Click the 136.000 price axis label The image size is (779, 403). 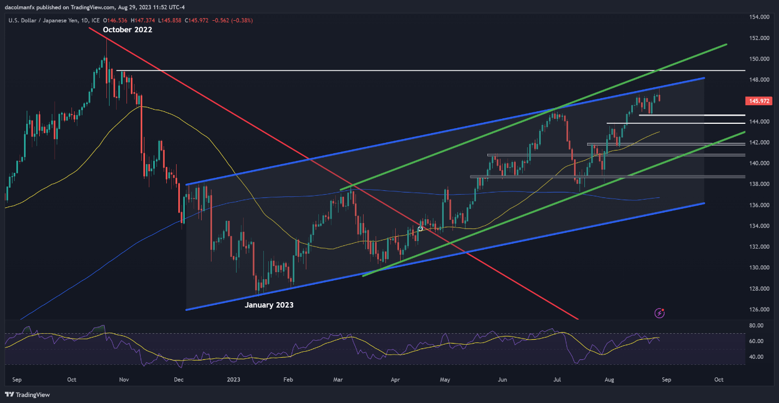759,205
